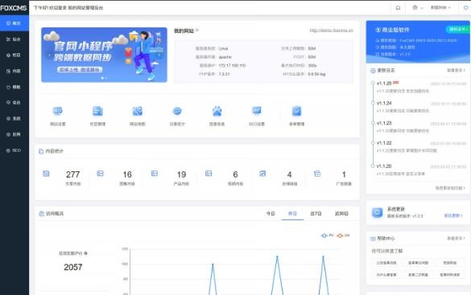Toggle the UV series in chart legend
Viewport: 471px width, 295px height.
pos(343,236)
